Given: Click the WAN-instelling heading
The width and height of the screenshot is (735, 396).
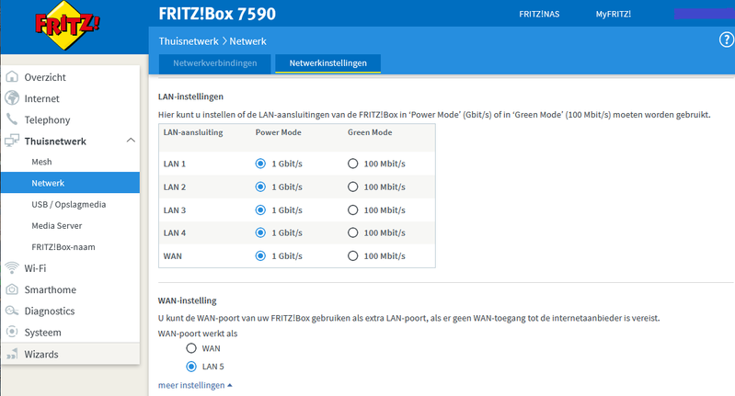Looking at the screenshot, I should (x=188, y=300).
